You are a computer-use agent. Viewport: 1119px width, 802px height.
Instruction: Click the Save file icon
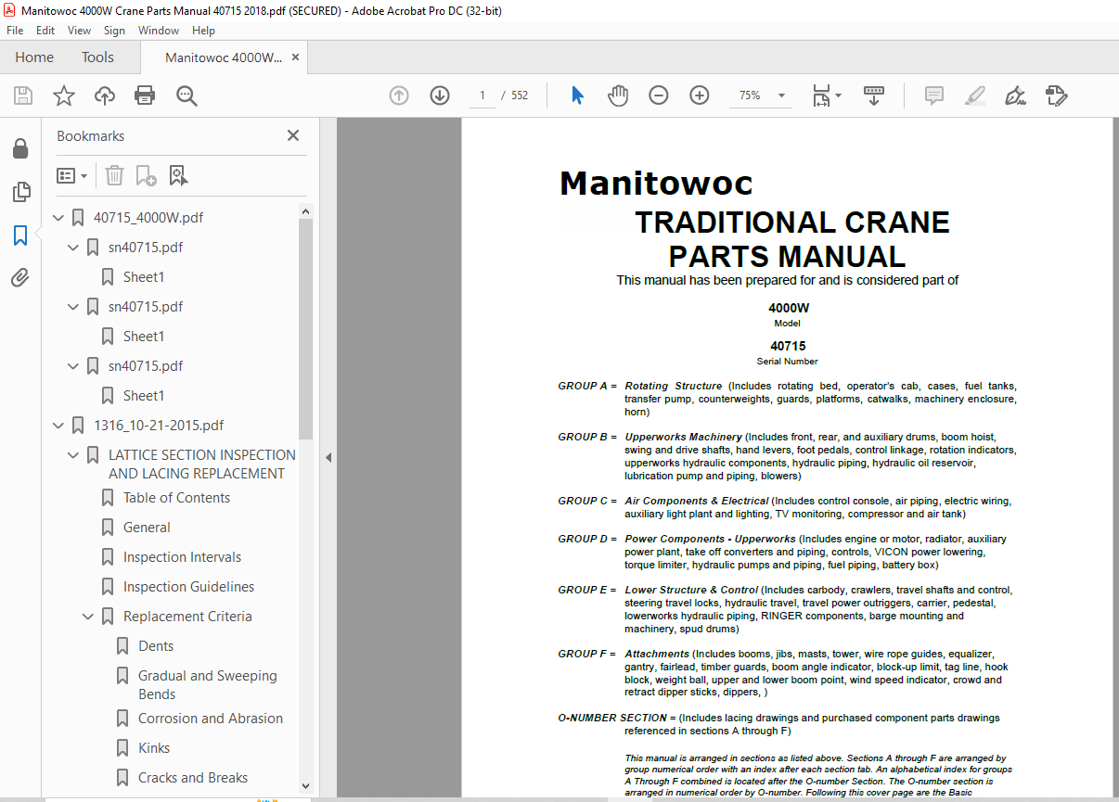(23, 95)
